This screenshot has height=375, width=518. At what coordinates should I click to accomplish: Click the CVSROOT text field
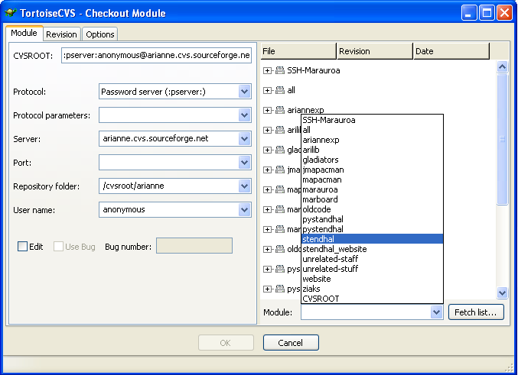157,55
